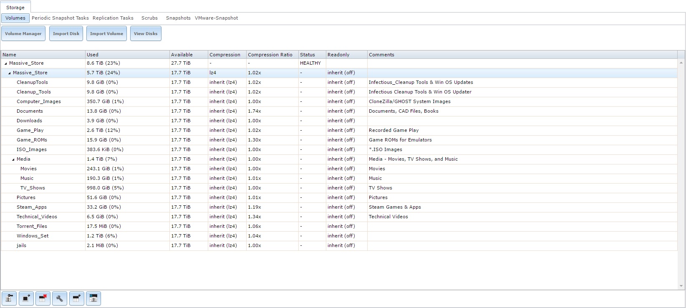This screenshot has width=686, height=308.
Task: Click the 'Steam Games & Apps' comment
Action: [395, 207]
